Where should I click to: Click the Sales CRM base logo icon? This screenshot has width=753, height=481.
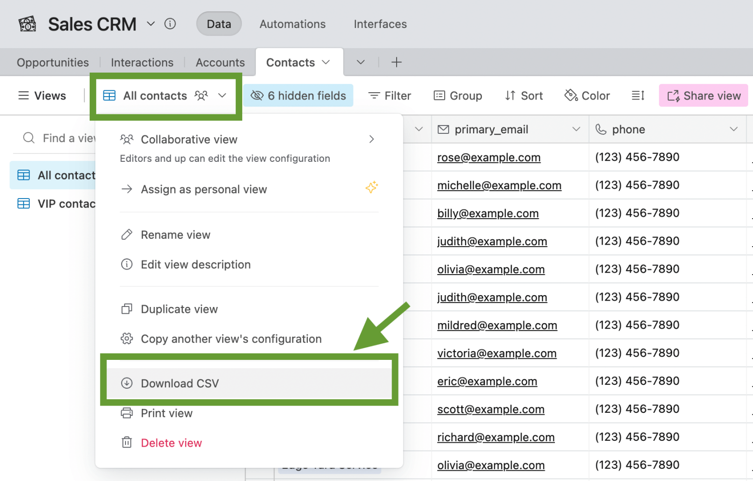tap(27, 24)
